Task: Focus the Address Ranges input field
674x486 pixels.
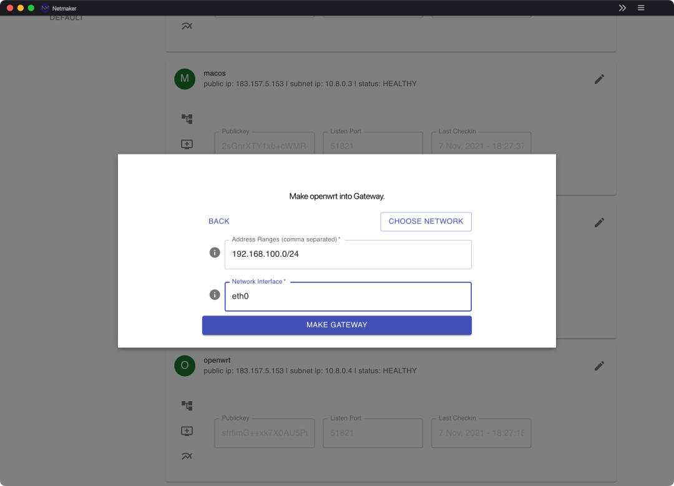Action: 348,255
